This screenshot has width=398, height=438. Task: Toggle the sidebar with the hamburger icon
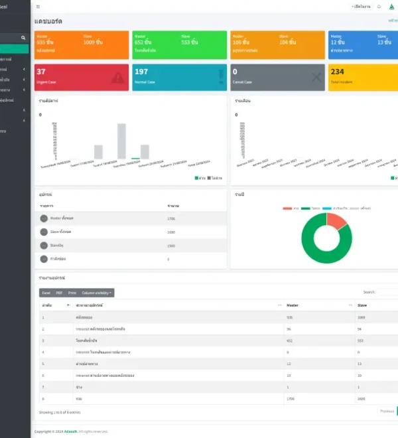[38, 7]
